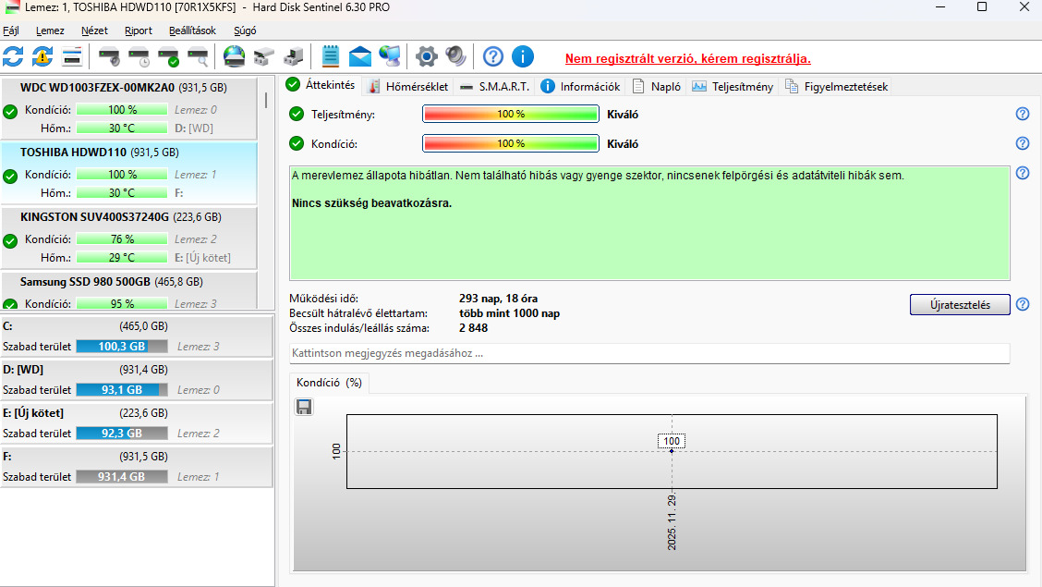The image size is (1042, 587).
Task: Click disk icon with green check mark
Action: (x=169, y=57)
